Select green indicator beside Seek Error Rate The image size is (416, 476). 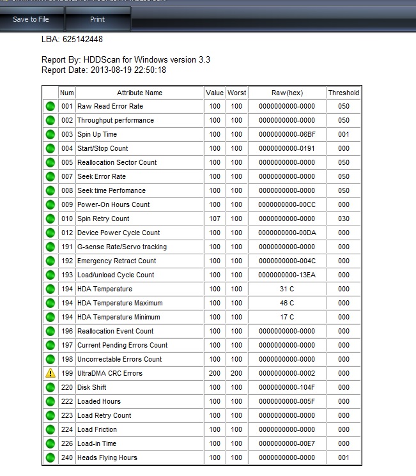tap(50, 176)
